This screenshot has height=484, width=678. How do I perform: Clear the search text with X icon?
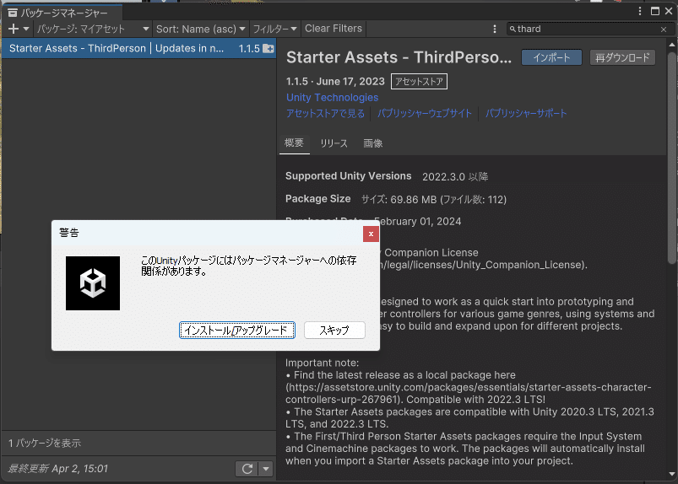[x=664, y=30]
